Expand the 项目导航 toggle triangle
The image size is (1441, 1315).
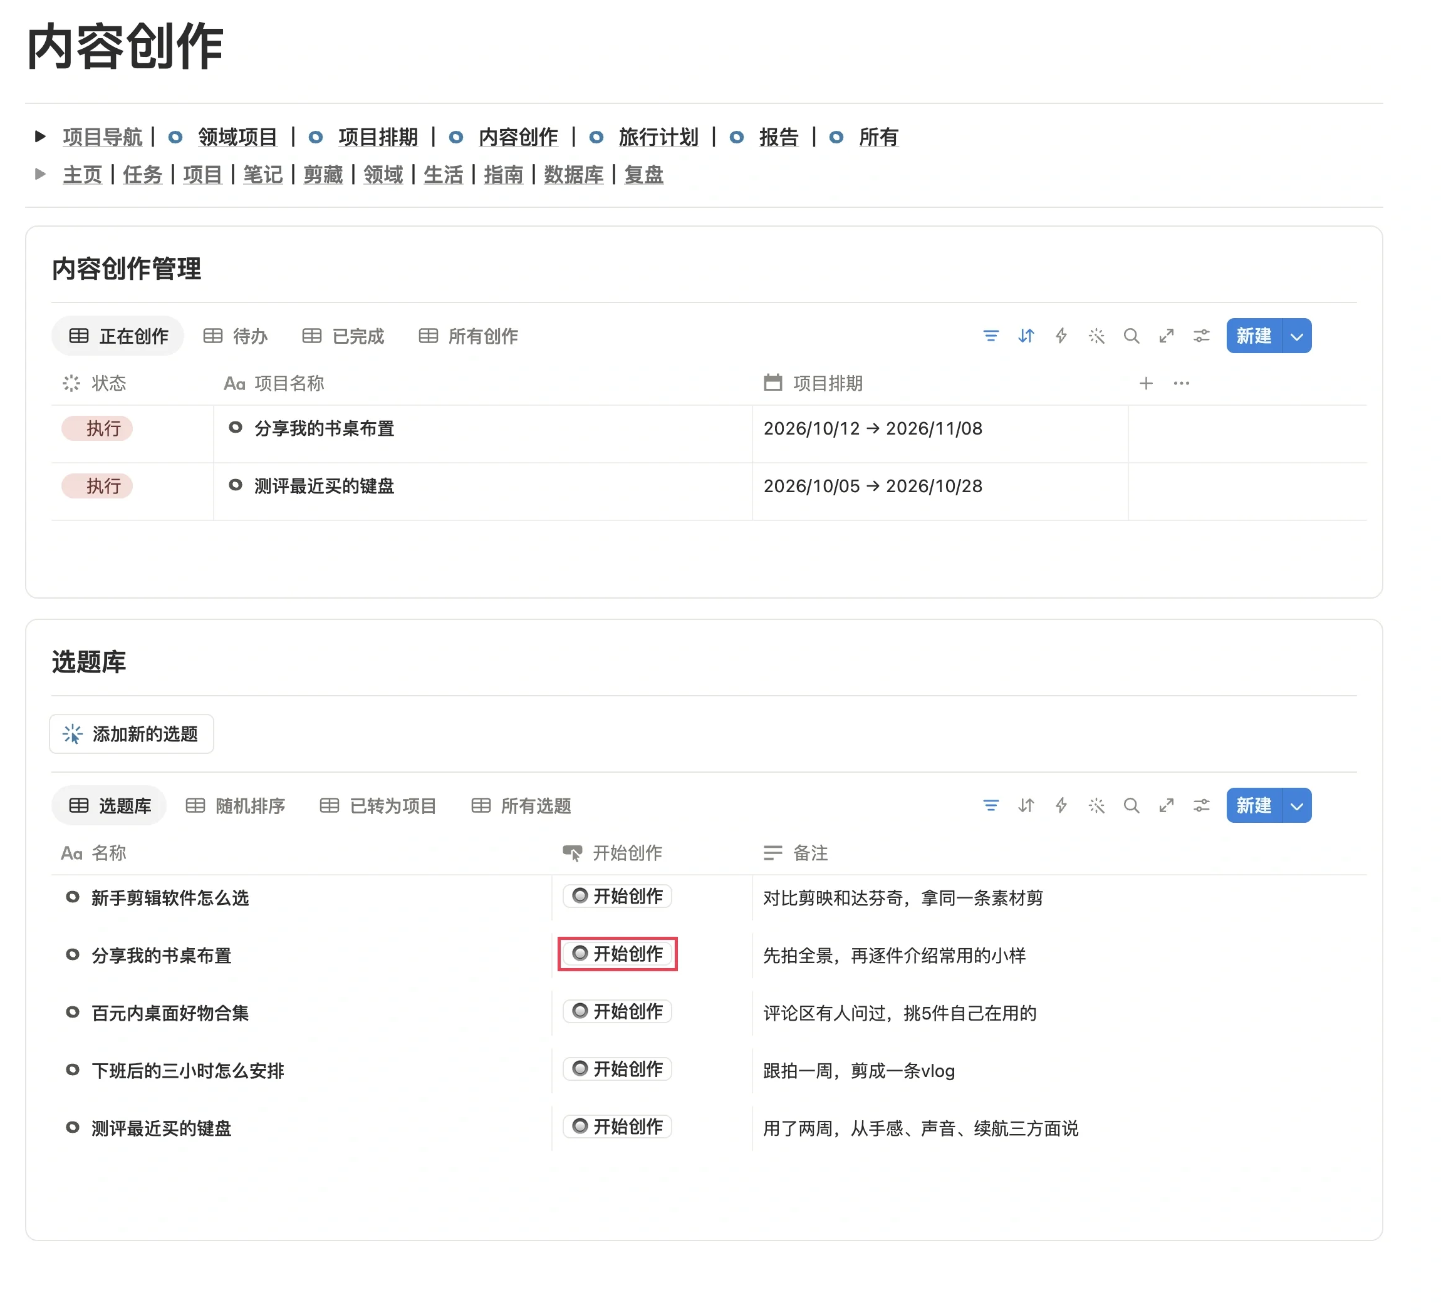[x=40, y=136]
